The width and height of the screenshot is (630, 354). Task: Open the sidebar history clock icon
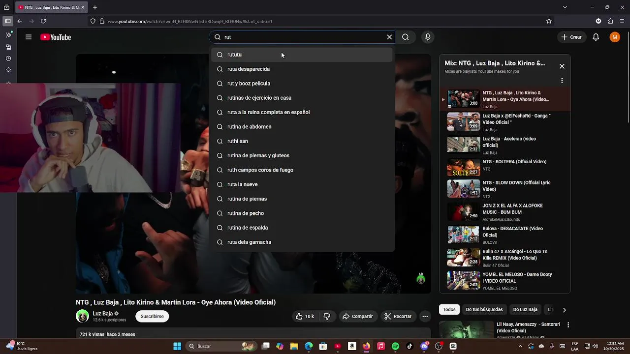pyautogui.click(x=8, y=59)
